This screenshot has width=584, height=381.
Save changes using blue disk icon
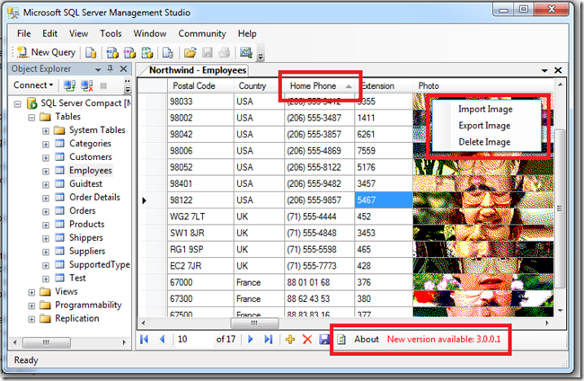point(323,340)
